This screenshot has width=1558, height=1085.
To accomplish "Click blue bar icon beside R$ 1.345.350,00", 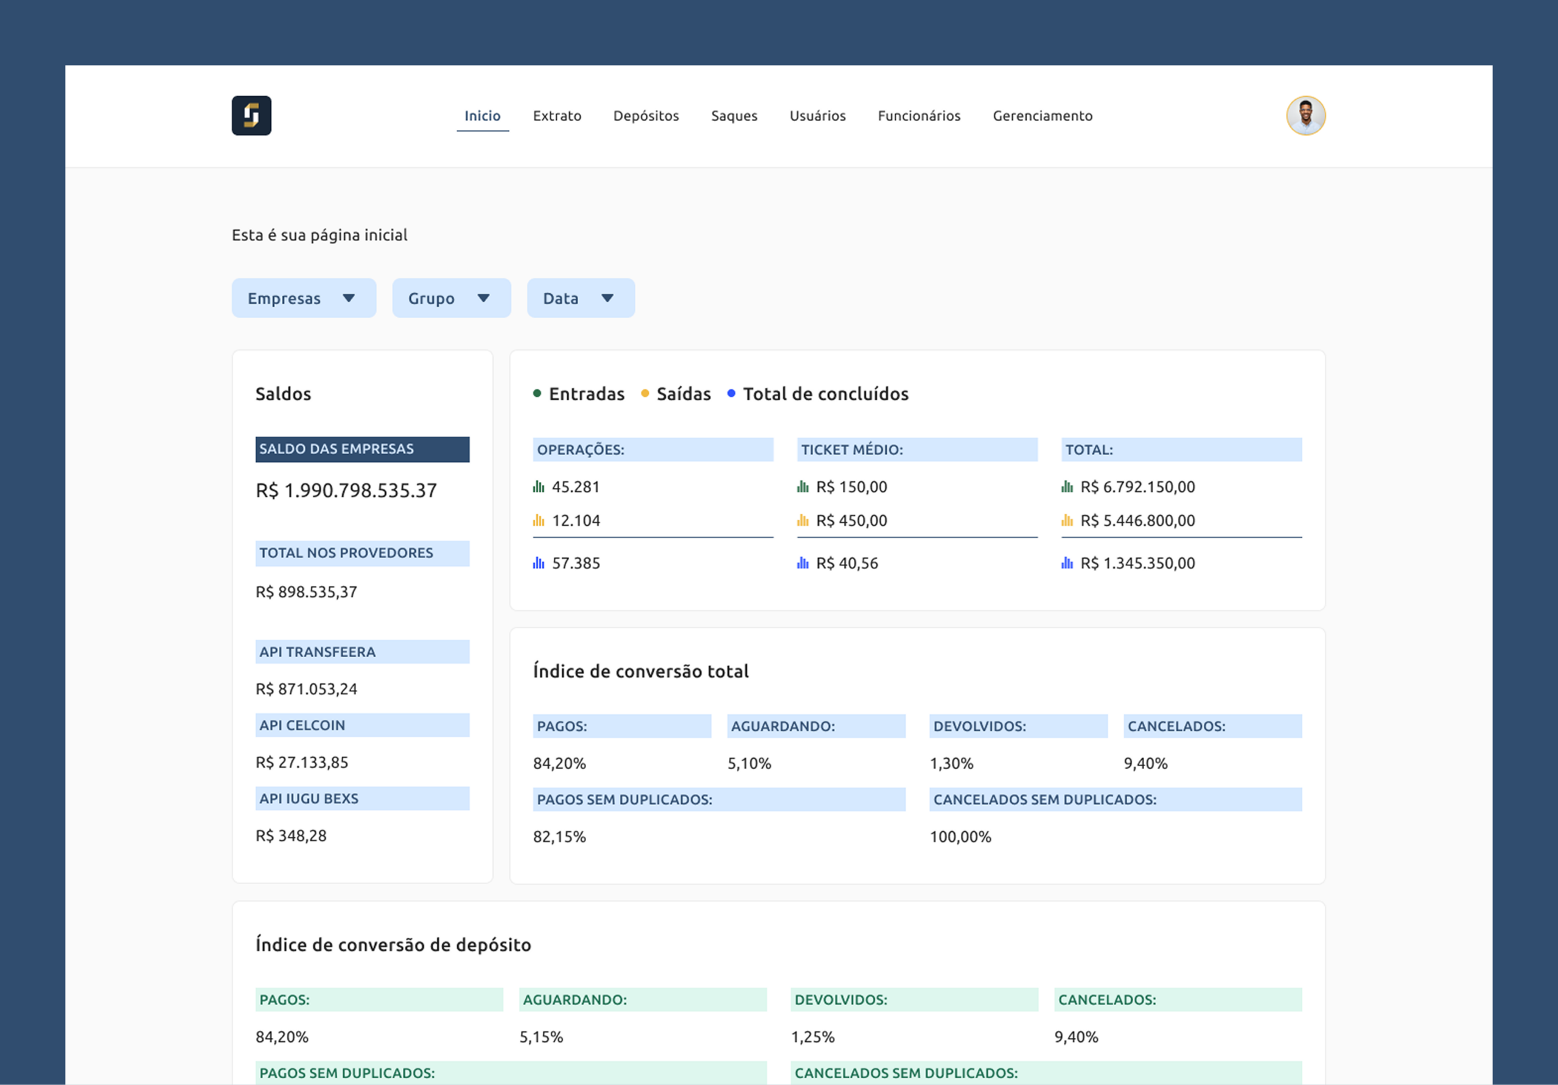I will click(x=1067, y=562).
